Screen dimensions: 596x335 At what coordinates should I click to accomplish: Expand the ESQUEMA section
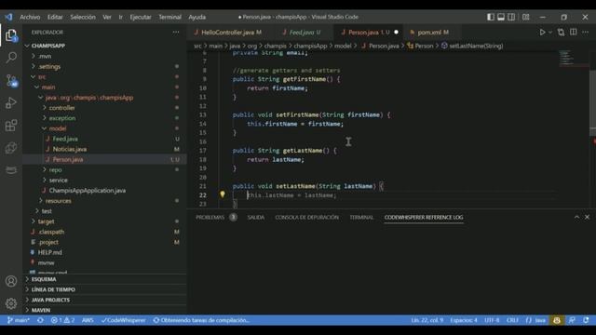click(x=104, y=279)
